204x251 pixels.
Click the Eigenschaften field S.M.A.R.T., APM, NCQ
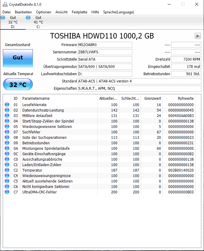[140, 88]
